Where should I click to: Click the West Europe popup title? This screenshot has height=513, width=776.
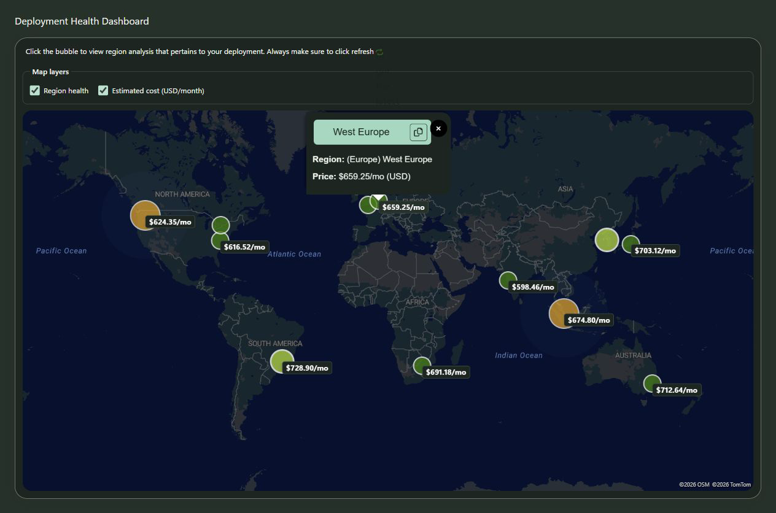[361, 132]
